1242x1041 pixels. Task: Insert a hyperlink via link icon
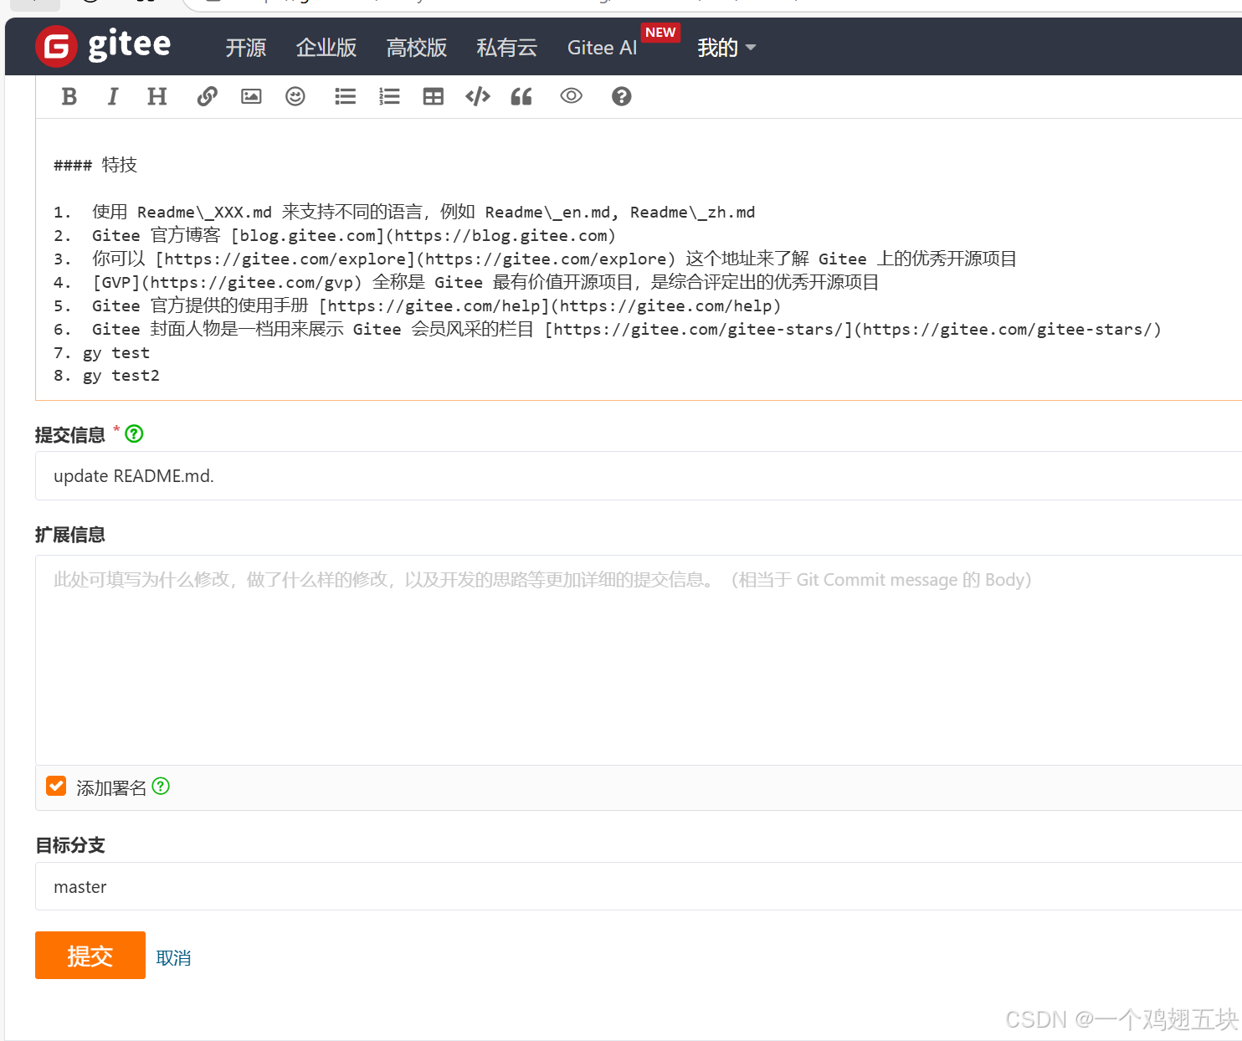tap(207, 96)
